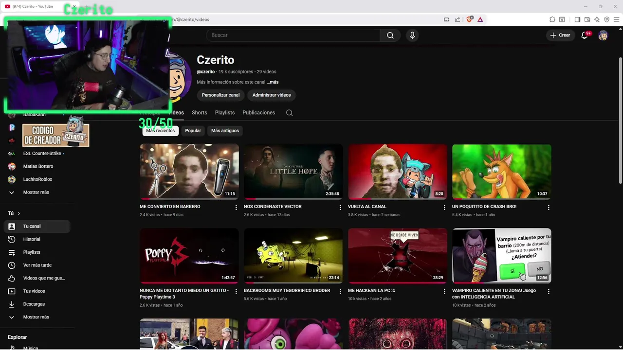The image size is (623, 350).
Task: Click the install app icon in address bar
Action: (x=446, y=19)
